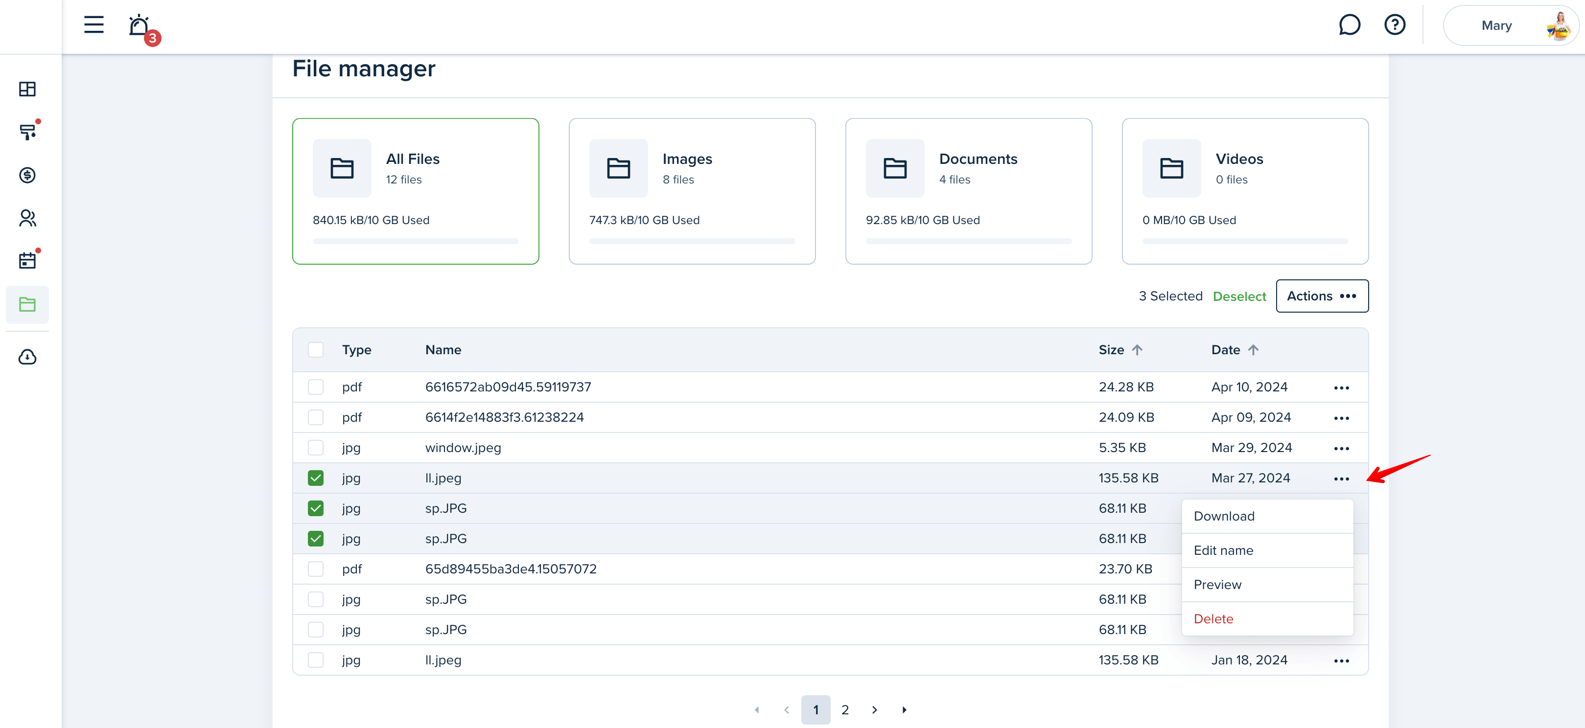Open the hamburger menu
Viewport: 1585px width, 728px height.
click(x=93, y=25)
